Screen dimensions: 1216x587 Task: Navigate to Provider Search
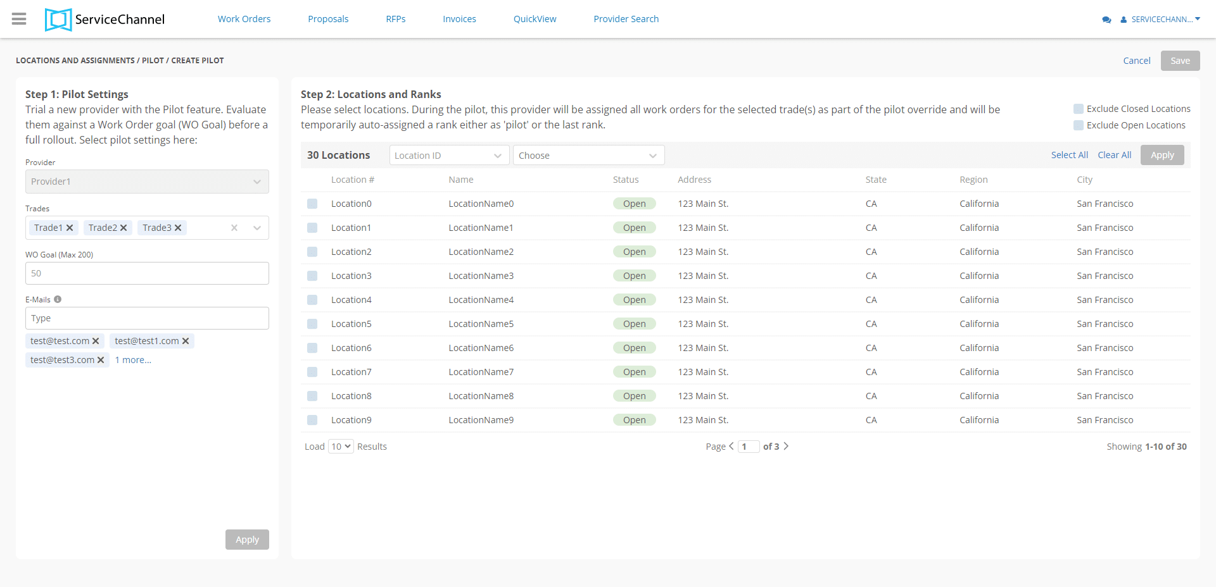pos(626,19)
